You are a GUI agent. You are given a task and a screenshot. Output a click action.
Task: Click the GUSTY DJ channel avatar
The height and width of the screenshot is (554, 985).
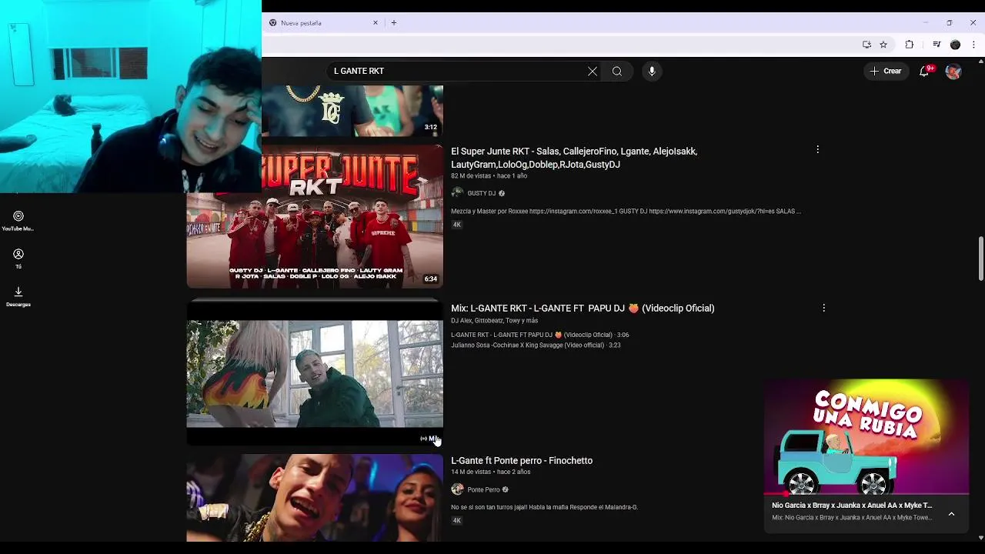coord(457,193)
